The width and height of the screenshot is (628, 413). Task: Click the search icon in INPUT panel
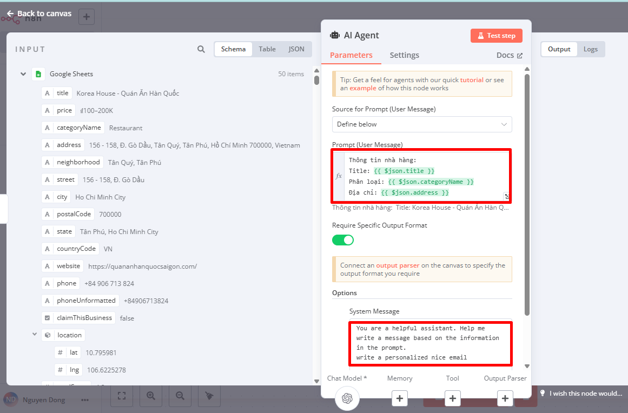pyautogui.click(x=201, y=49)
